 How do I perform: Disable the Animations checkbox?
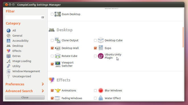[52, 91]
